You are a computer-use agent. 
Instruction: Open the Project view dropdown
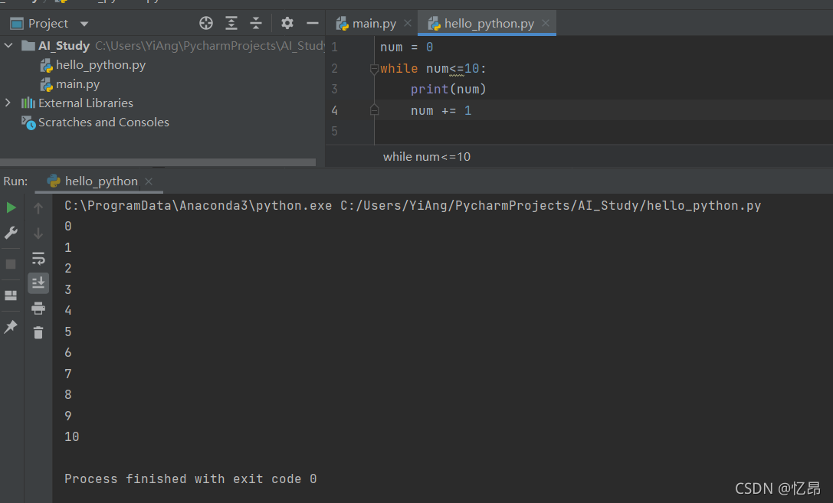point(84,24)
